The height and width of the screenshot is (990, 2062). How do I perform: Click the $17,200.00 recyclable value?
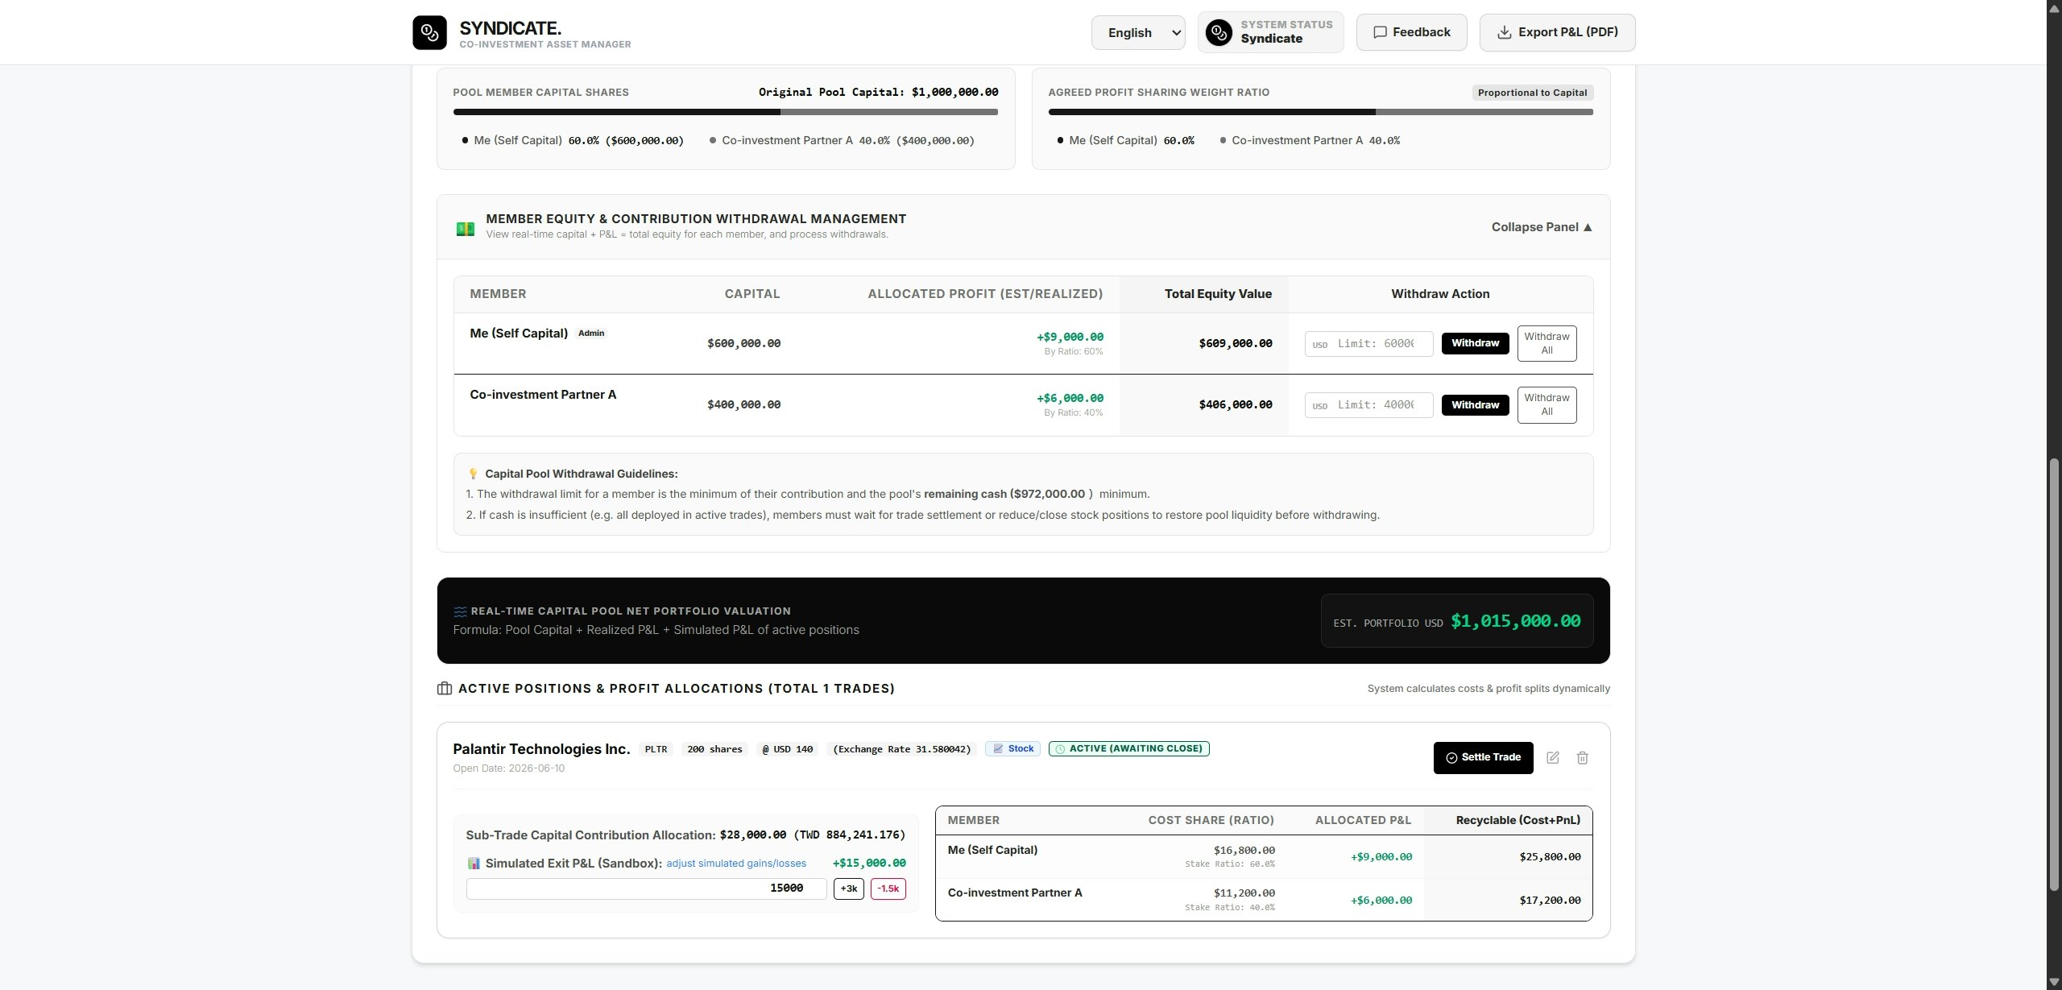pyautogui.click(x=1550, y=901)
